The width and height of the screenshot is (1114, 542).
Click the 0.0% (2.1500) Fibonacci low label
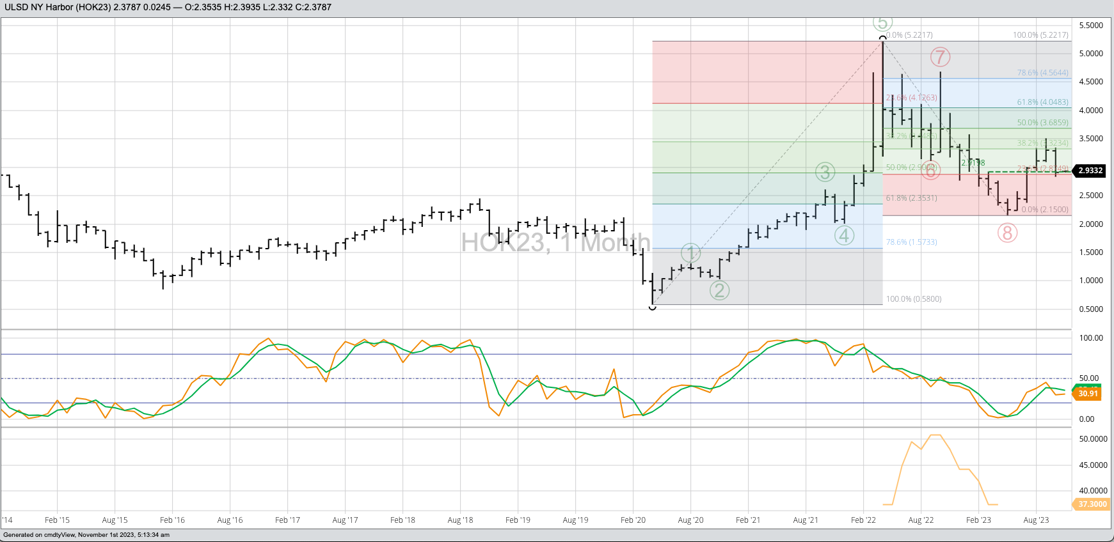(1044, 210)
